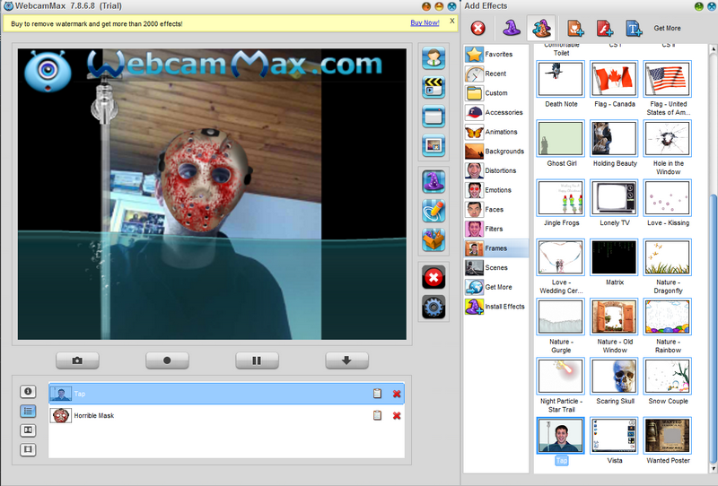This screenshot has width=718, height=486.
Task: Open effects via wizard hat icon in sidebar
Action: click(433, 182)
